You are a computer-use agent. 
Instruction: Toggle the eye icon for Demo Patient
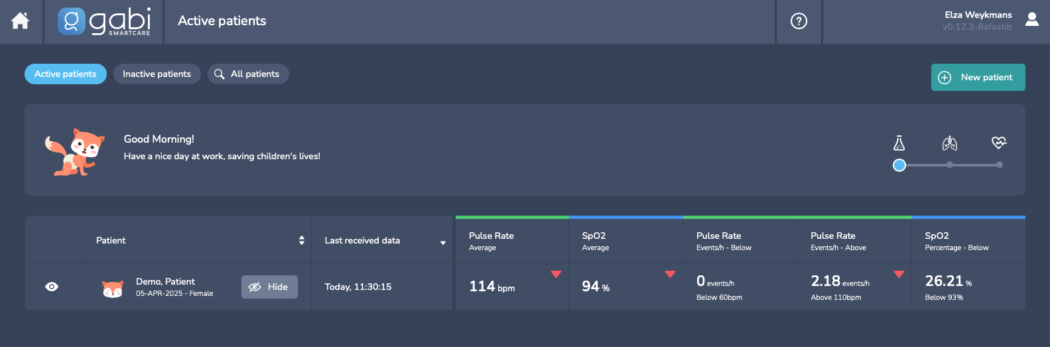pyautogui.click(x=52, y=287)
